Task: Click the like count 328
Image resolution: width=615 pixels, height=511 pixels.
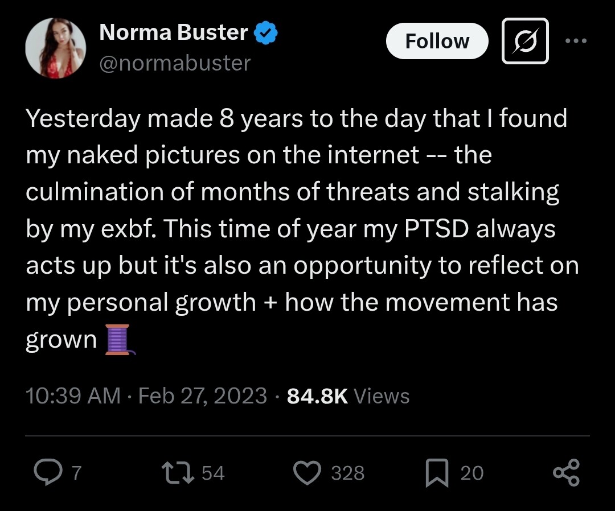Action: point(348,473)
